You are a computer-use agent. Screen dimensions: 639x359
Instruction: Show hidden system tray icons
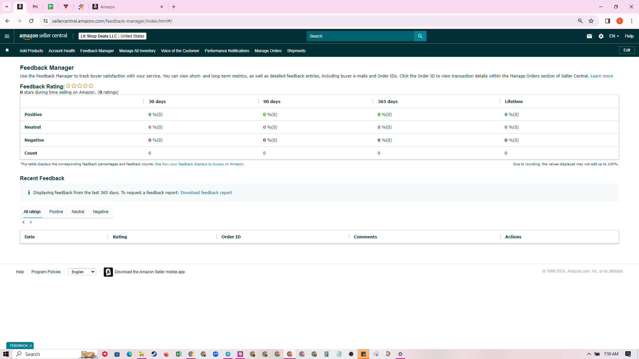(x=589, y=354)
